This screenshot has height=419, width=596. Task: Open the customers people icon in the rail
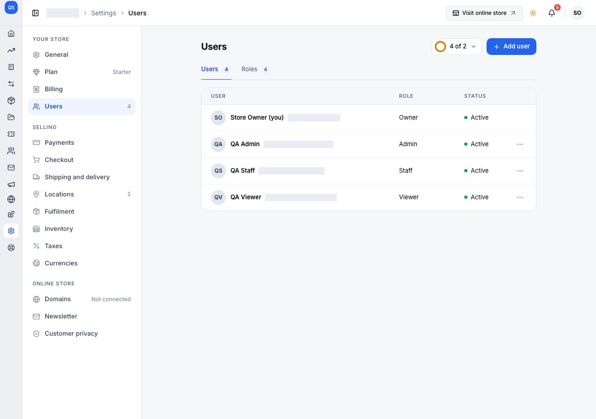pos(11,151)
